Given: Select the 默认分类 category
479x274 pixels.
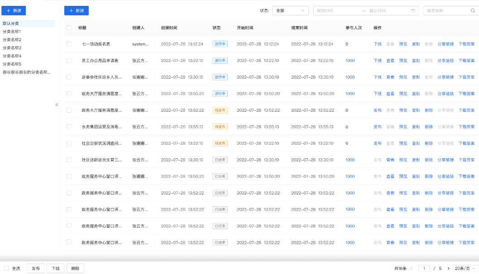Looking at the screenshot, I should tap(11, 24).
